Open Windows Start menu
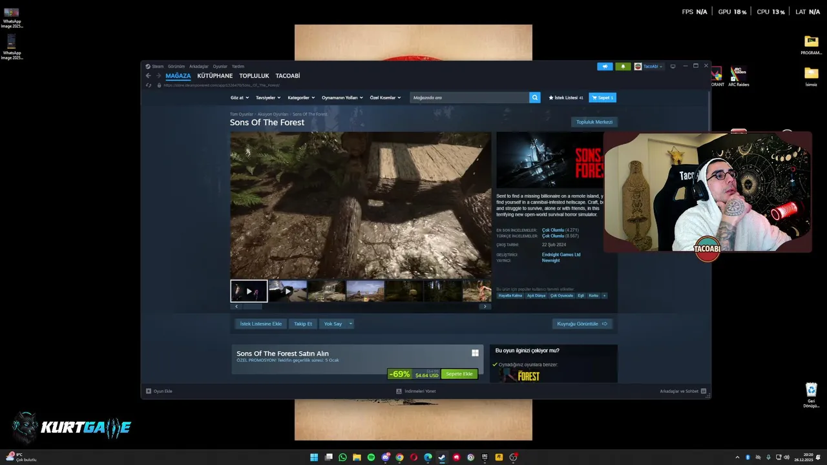The height and width of the screenshot is (465, 827). click(x=314, y=457)
